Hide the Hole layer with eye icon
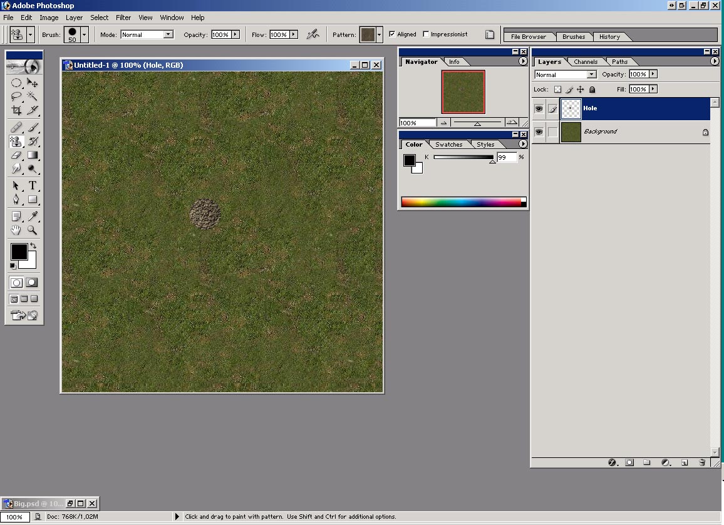This screenshot has width=724, height=525. point(539,108)
